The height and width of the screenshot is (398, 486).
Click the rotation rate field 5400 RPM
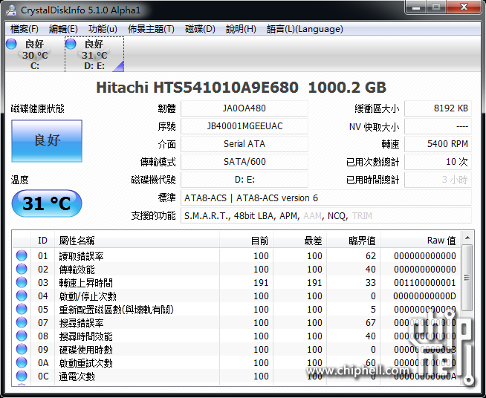tap(438, 144)
